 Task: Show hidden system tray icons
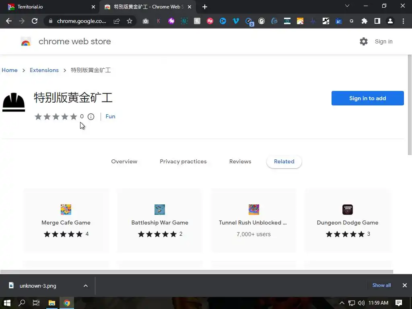coord(342,303)
